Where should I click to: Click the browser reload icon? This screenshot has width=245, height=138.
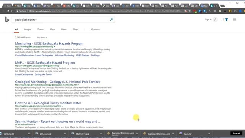tap(8, 11)
